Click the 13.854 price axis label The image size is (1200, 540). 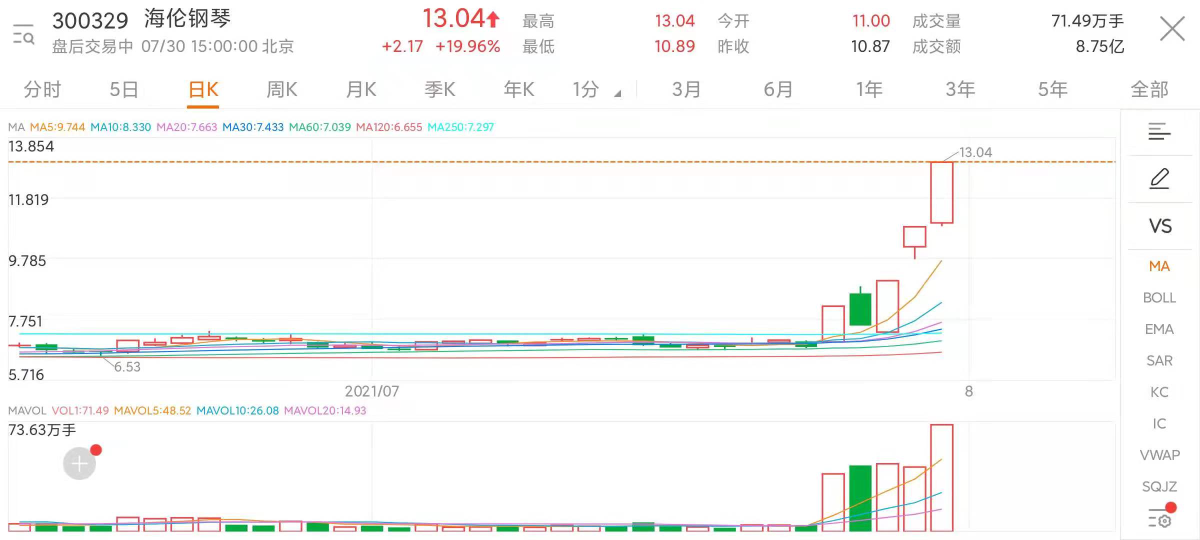point(31,146)
